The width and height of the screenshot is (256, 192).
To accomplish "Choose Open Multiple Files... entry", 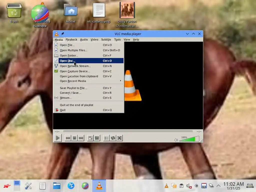I will pos(89,50).
